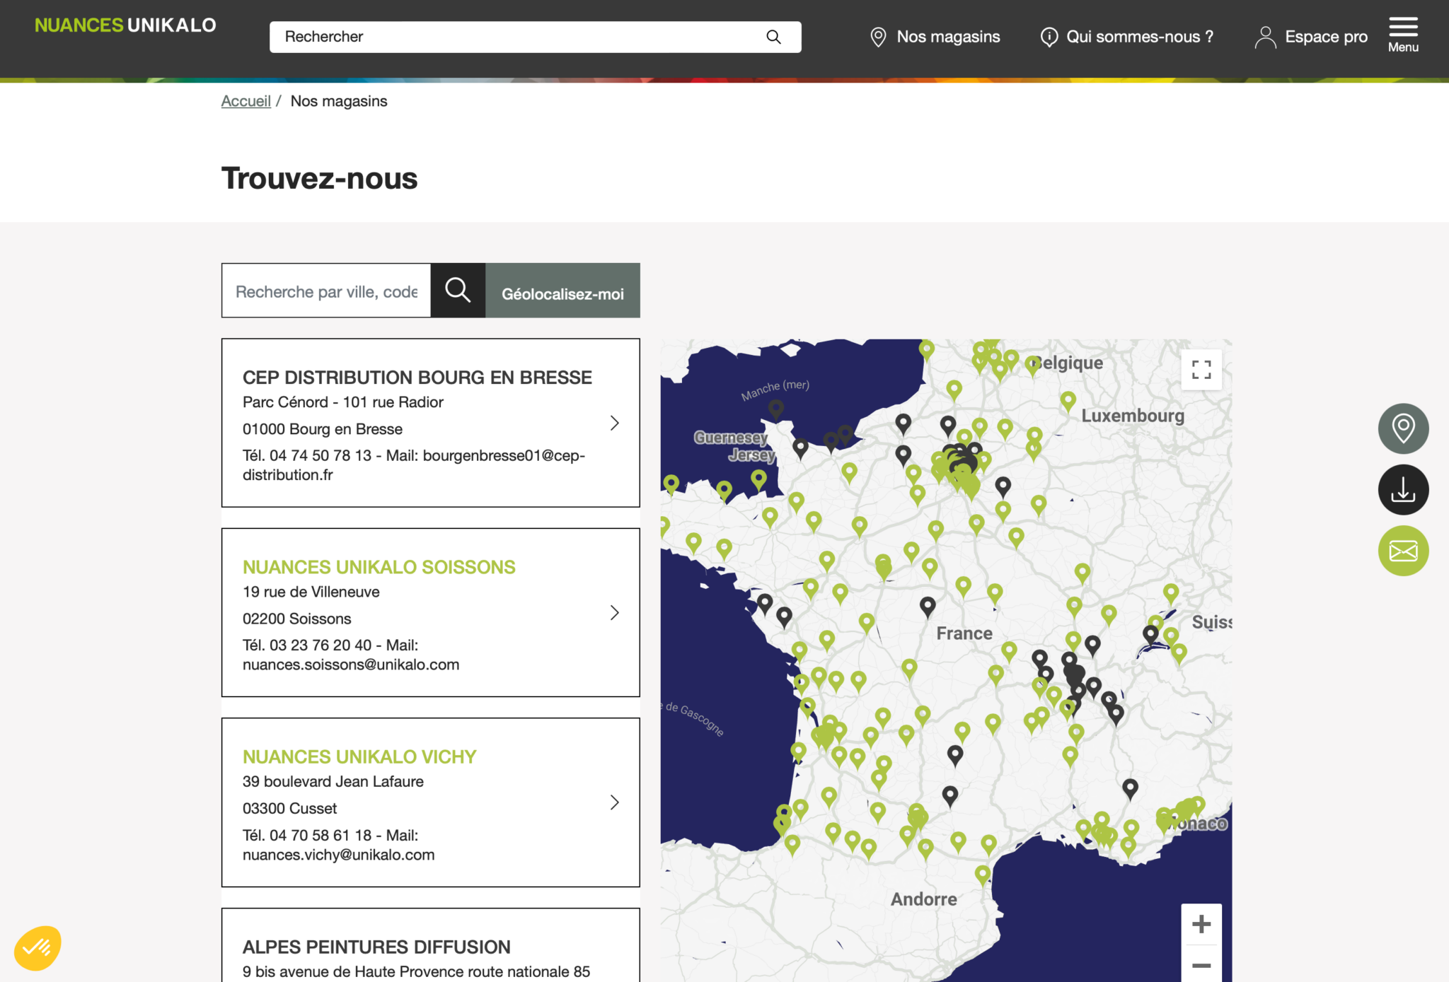Image resolution: width=1449 pixels, height=982 pixels.
Task: Click the 01000 Bourg en Bresse line
Action: pos(323,429)
